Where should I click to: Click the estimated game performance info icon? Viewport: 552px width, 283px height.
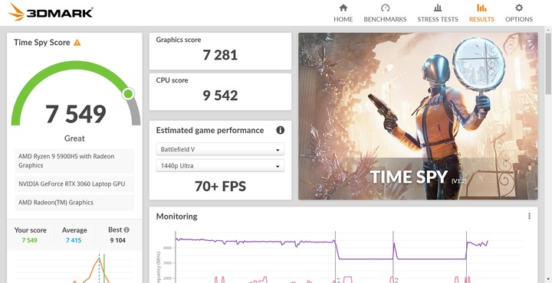click(x=281, y=130)
